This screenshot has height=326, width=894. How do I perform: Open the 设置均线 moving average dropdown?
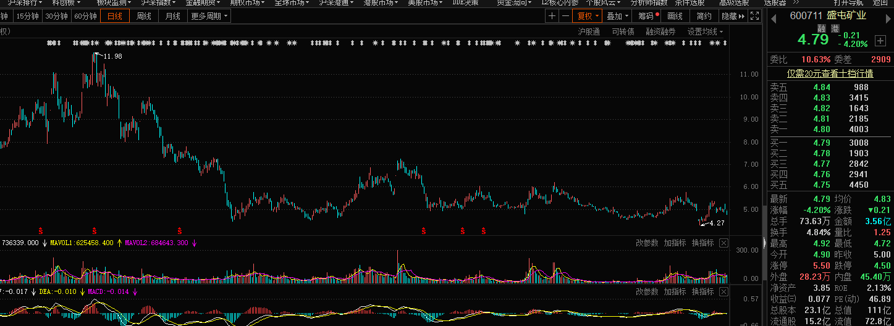[706, 31]
